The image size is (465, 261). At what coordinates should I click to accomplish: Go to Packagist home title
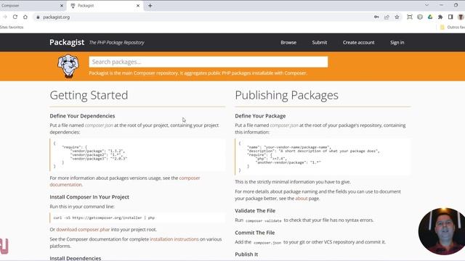coord(67,42)
